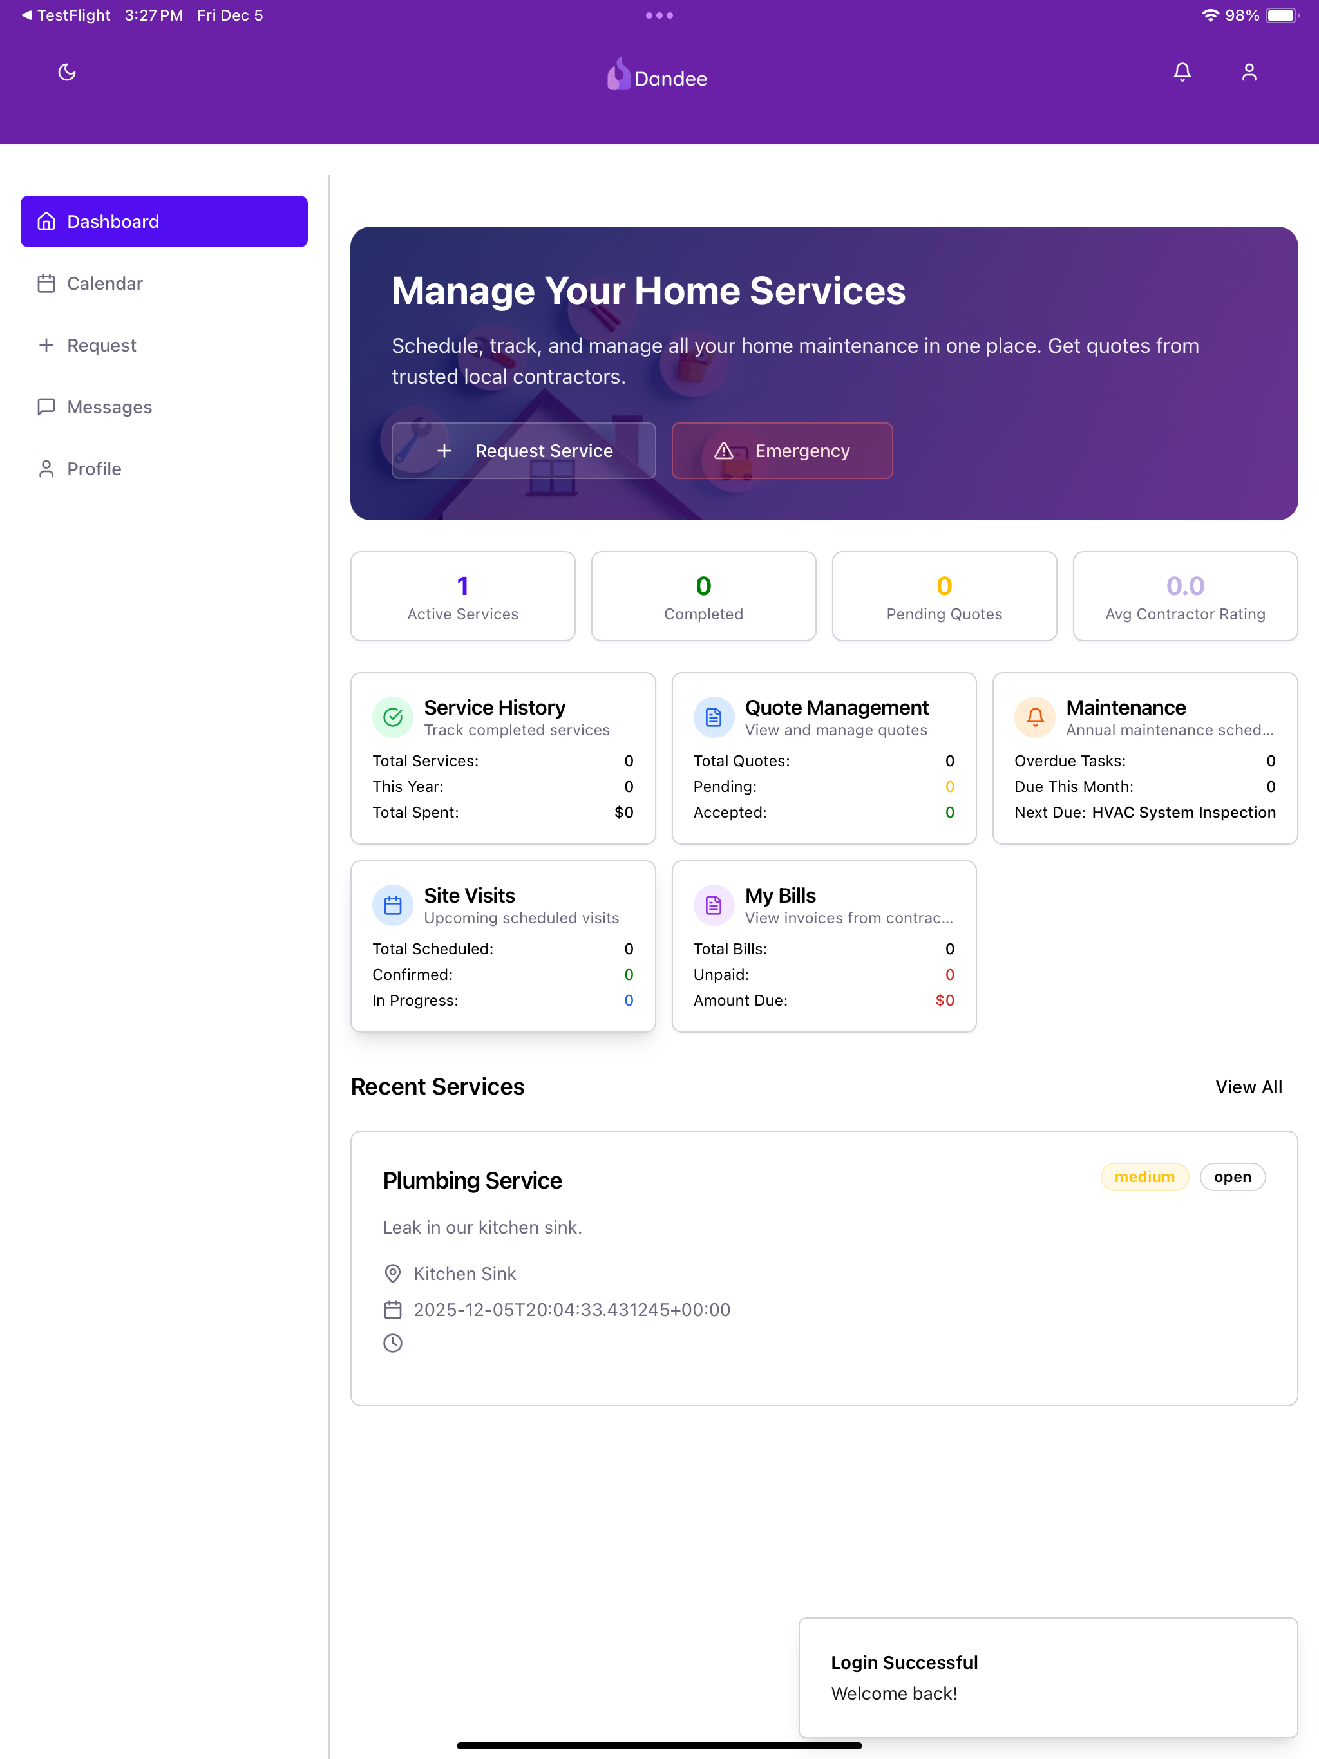Screen dimensions: 1319x1759
Task: Click the Service History checkmark icon
Action: click(393, 717)
